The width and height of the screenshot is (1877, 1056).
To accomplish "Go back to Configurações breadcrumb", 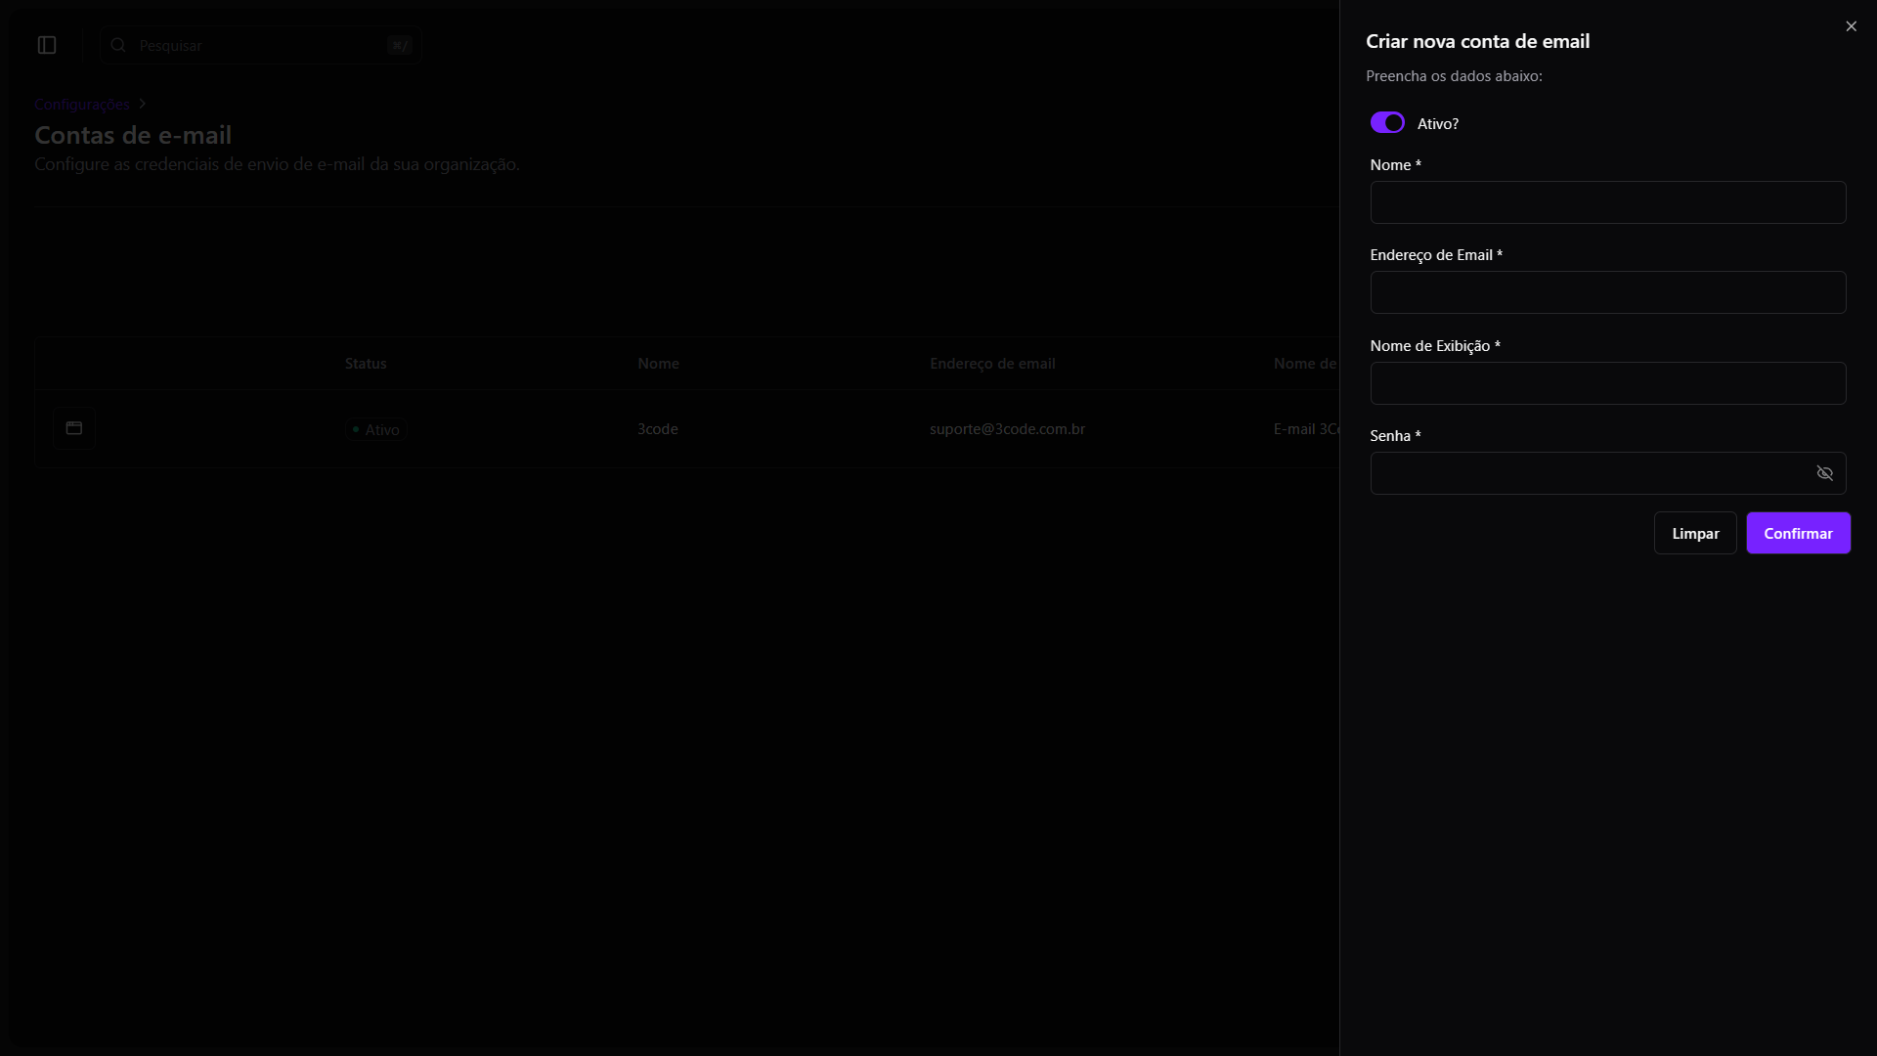I will pyautogui.click(x=82, y=105).
